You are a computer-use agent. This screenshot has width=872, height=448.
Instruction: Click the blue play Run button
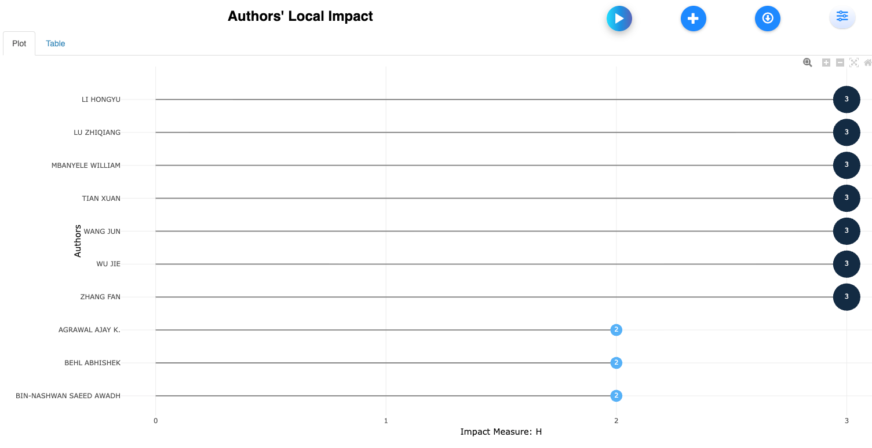(x=619, y=19)
